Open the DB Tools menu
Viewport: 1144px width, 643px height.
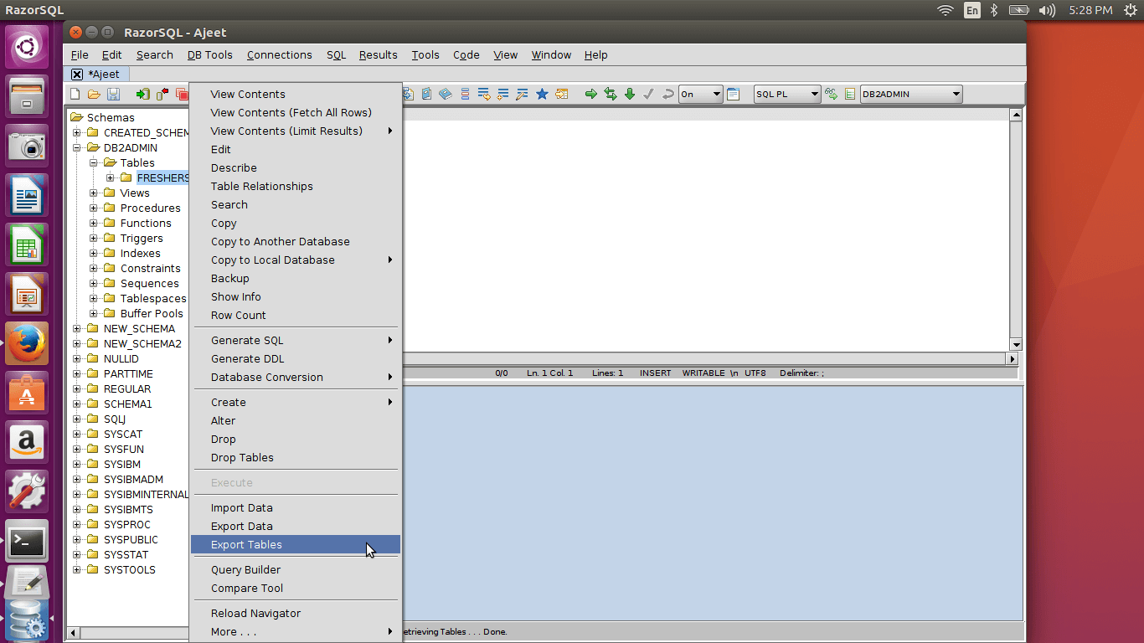click(209, 54)
